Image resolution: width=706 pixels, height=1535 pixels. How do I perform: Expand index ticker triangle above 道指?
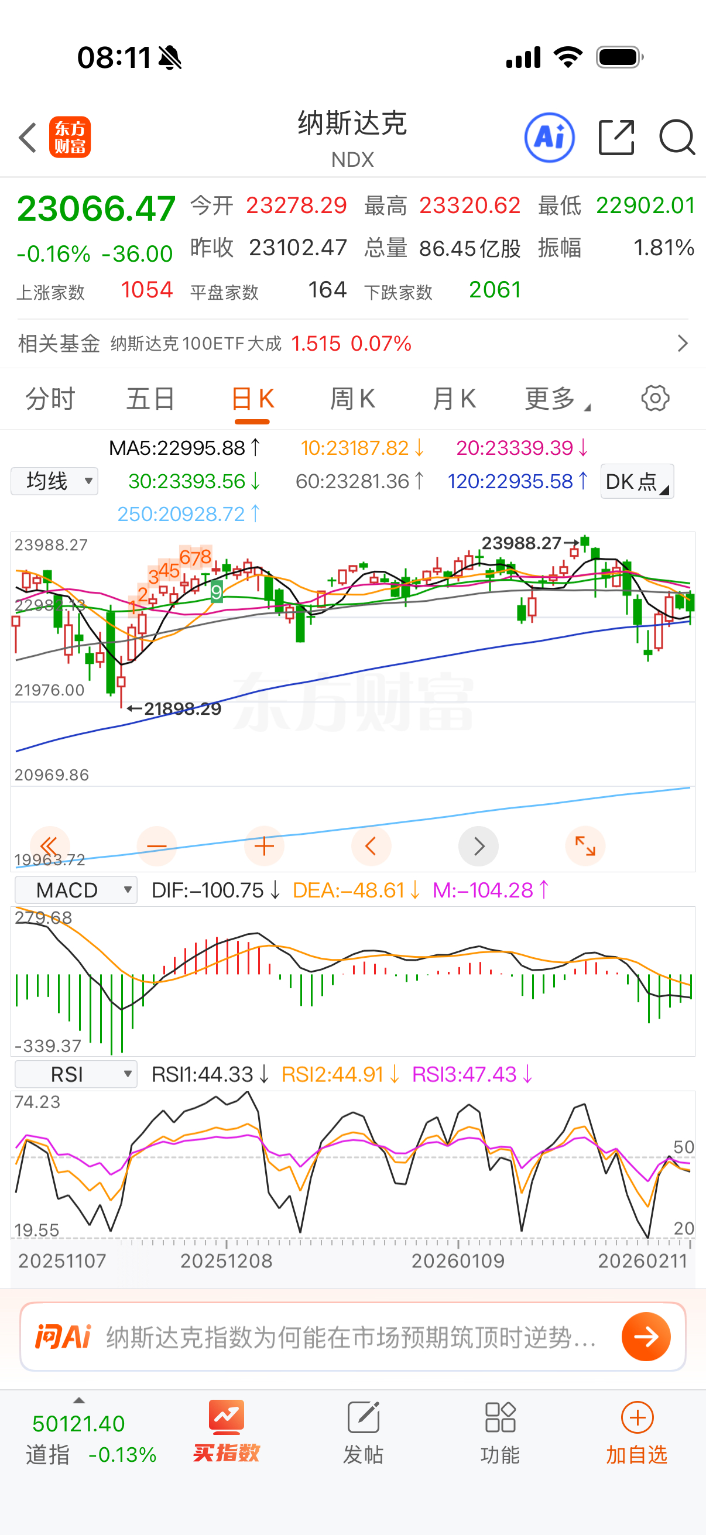click(x=78, y=1400)
